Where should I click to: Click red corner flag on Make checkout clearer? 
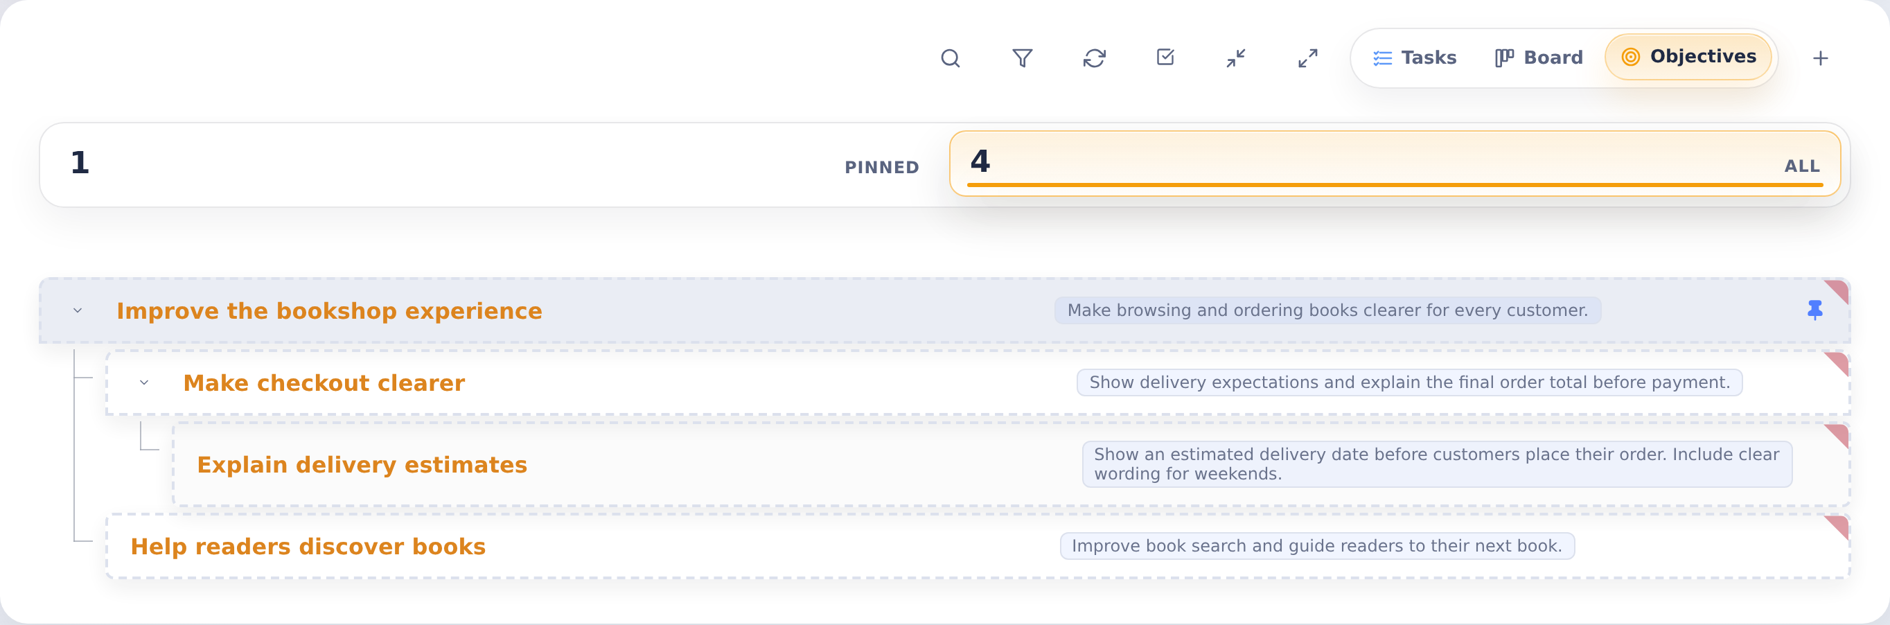point(1838,362)
